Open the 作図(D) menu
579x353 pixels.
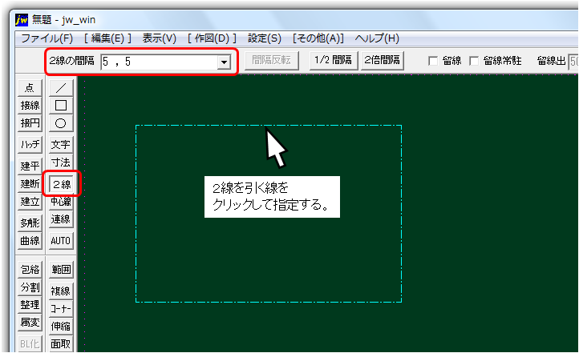(x=213, y=38)
